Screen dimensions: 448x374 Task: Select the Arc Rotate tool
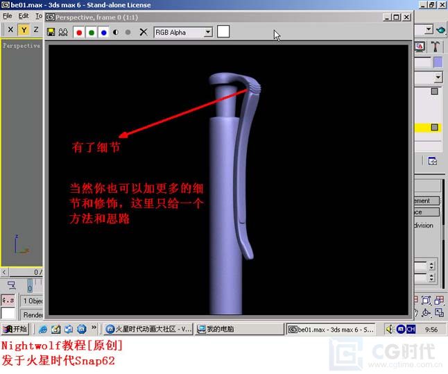(426, 312)
